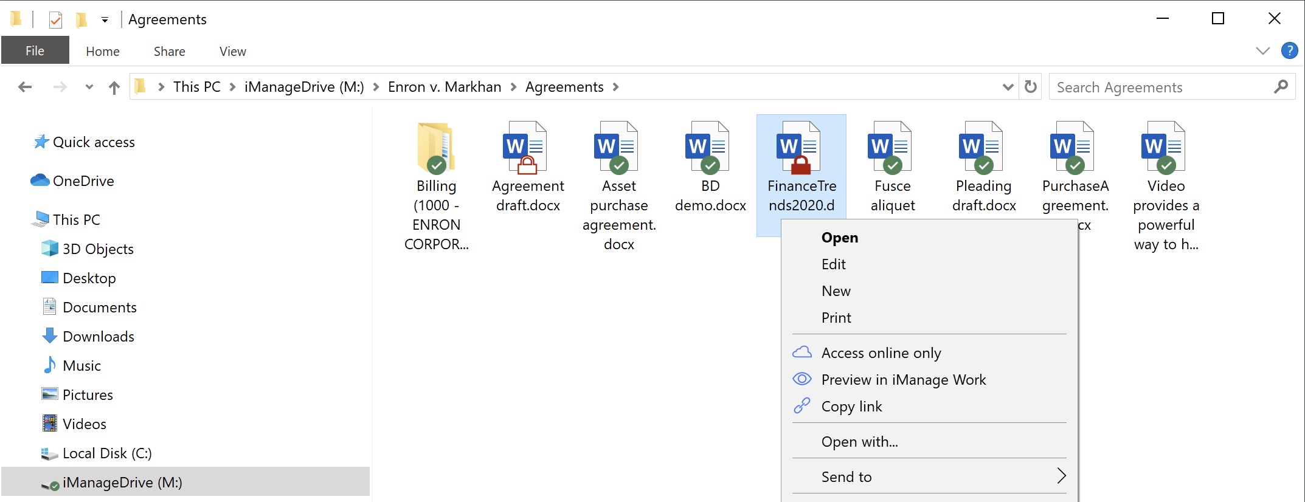Open the Home ribbon tab
1305x502 pixels.
pos(103,52)
